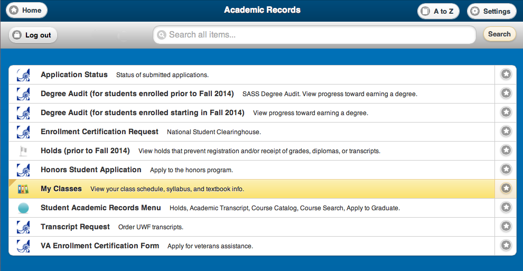Toggle favorite star for Transcript Request
Screen dimensions: 523x271
pos(506,226)
